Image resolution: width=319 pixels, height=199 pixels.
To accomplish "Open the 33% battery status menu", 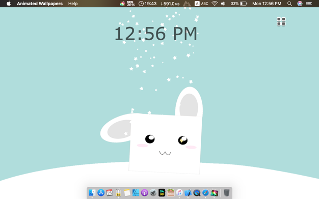I will pos(239,4).
